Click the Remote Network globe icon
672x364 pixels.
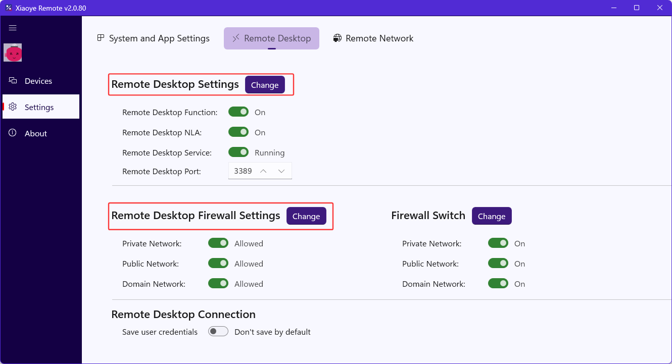pos(338,38)
